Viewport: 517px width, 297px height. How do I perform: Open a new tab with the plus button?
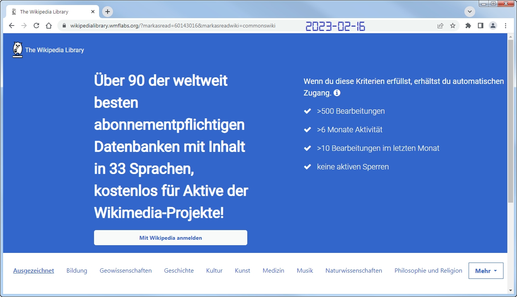[x=108, y=12]
